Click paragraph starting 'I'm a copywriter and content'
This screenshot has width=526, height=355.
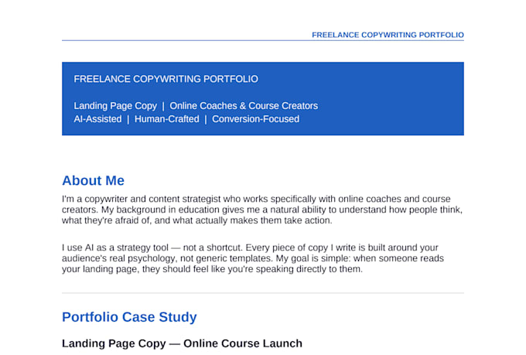pos(262,210)
